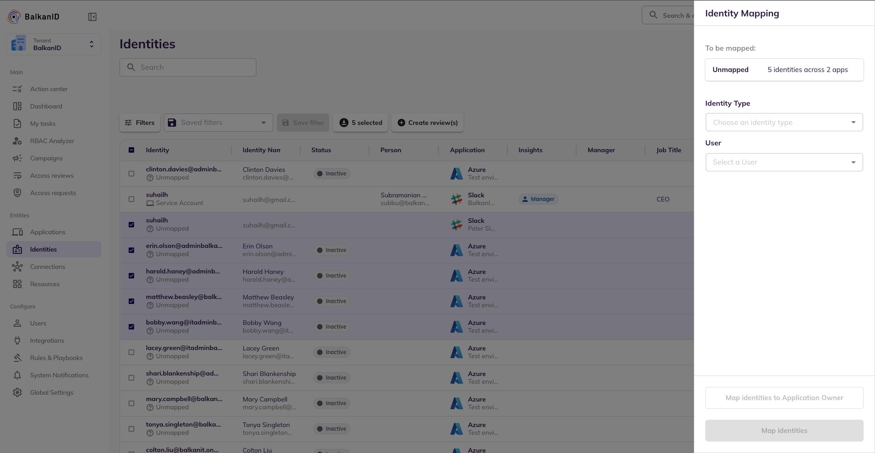Toggle the select-all checkbox in table header

click(131, 150)
